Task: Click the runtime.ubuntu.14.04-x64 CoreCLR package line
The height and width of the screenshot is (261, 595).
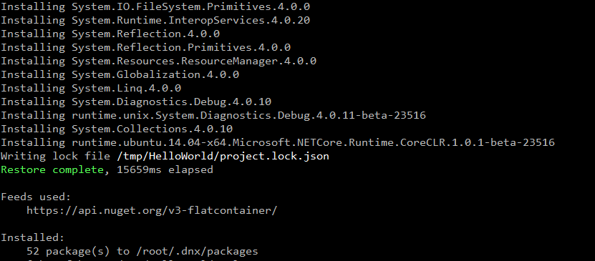Action: [x=278, y=142]
